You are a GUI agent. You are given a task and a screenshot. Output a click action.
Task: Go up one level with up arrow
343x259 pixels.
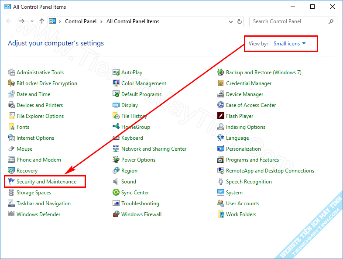tap(42, 21)
